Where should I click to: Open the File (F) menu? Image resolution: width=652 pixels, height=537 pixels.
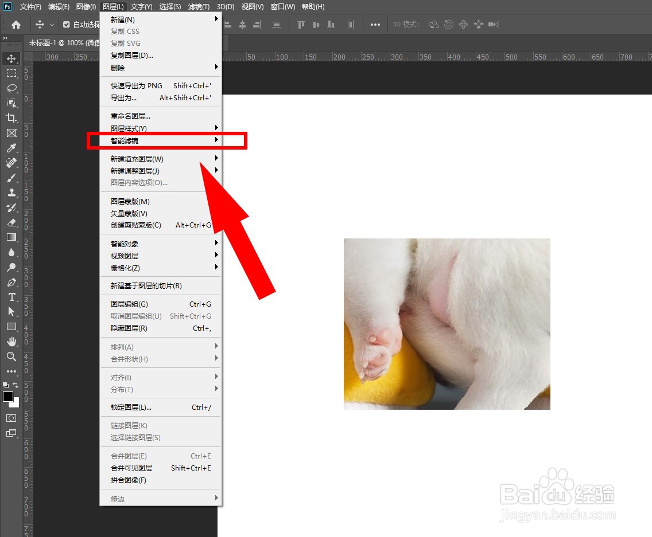pos(30,7)
